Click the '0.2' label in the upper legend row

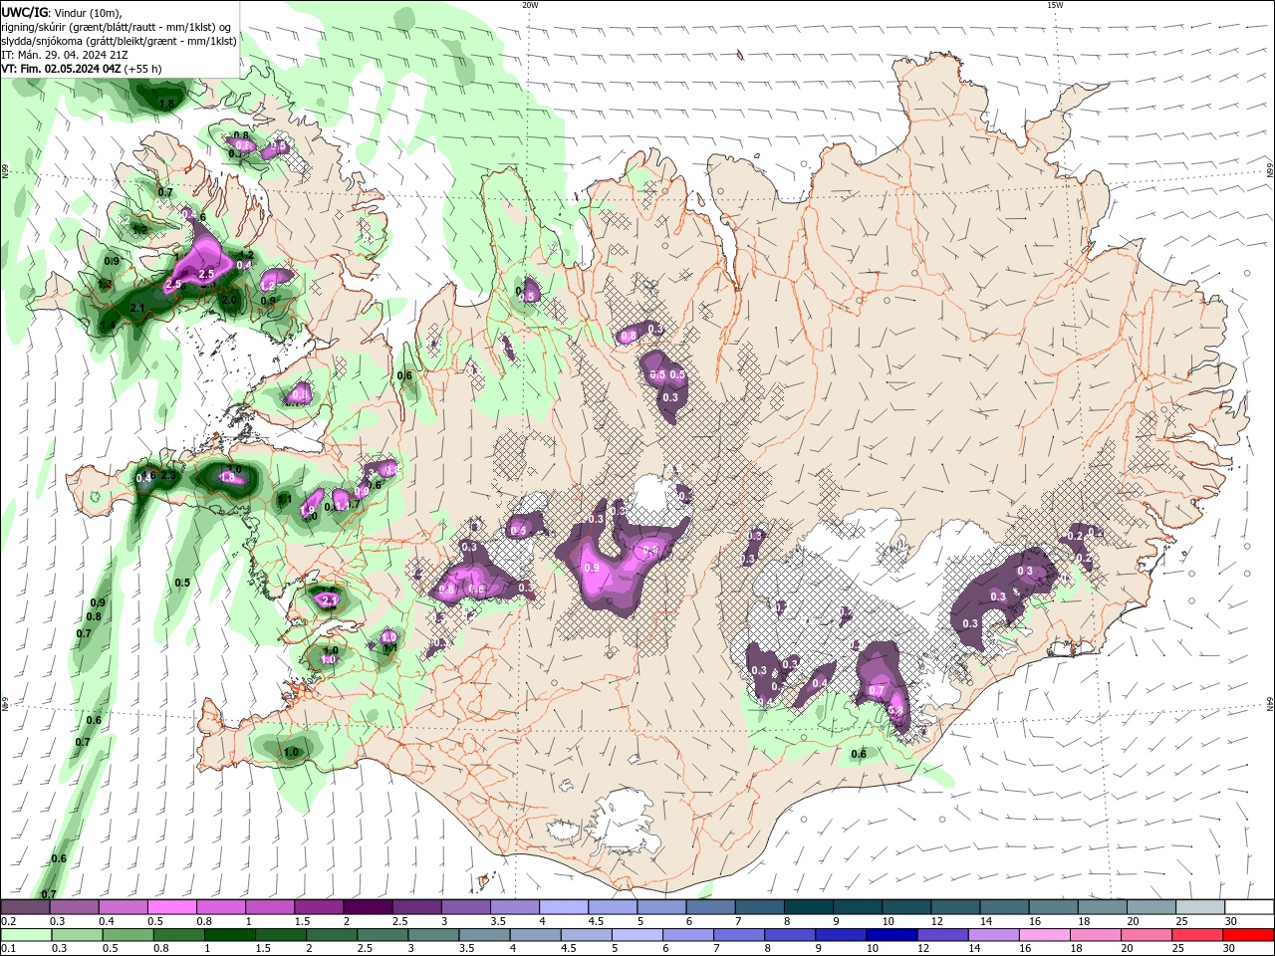pos(8,921)
